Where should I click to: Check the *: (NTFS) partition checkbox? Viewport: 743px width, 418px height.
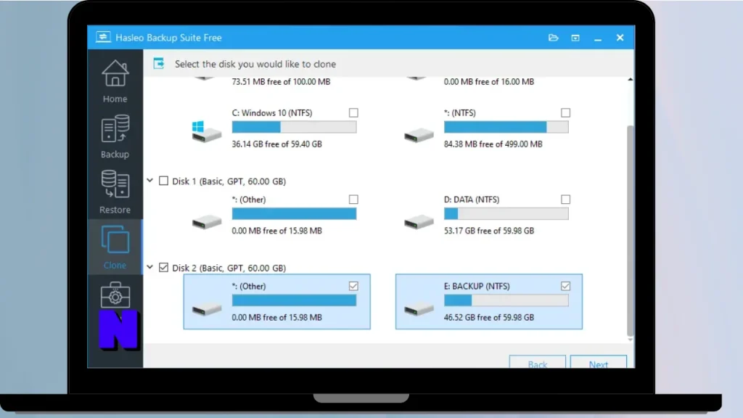click(565, 112)
